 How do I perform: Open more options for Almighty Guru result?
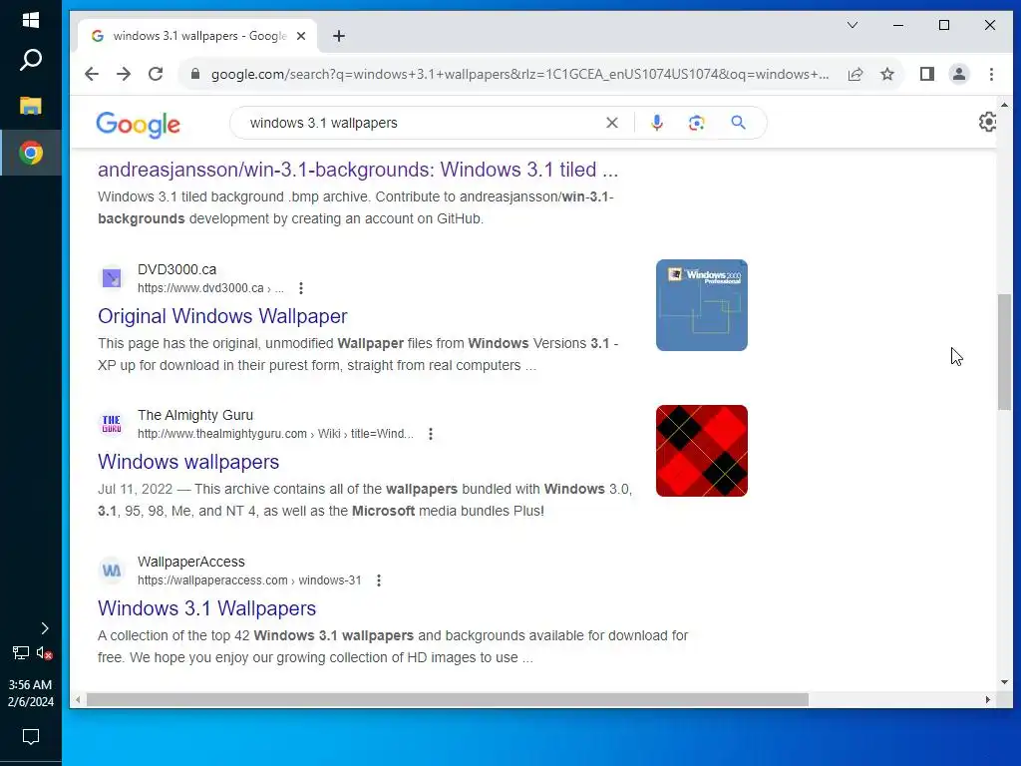pyautogui.click(x=431, y=434)
